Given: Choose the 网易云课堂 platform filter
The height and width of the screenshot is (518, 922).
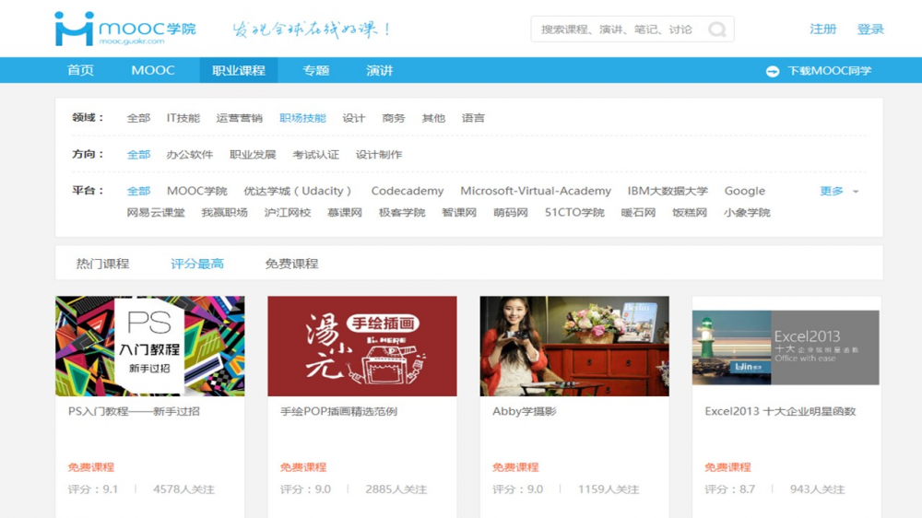Looking at the screenshot, I should tap(156, 213).
